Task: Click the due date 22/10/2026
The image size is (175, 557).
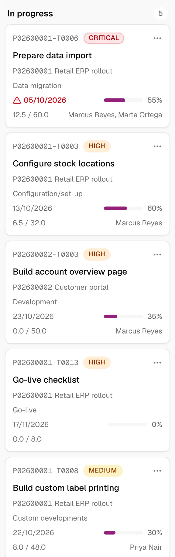Action: (33, 533)
